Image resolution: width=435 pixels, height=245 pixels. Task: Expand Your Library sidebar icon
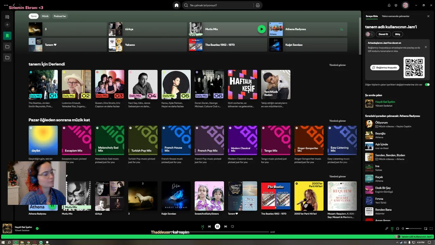[7, 17]
